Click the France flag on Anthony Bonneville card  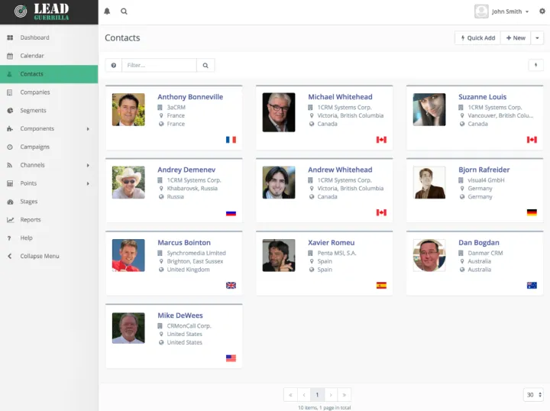231,140
